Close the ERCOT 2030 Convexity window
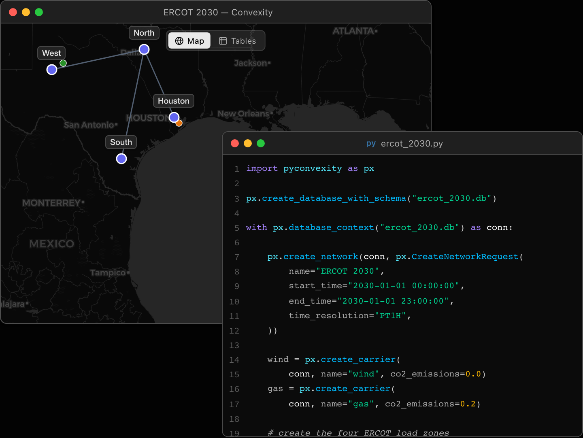Screen dimensions: 583x438 [13, 12]
